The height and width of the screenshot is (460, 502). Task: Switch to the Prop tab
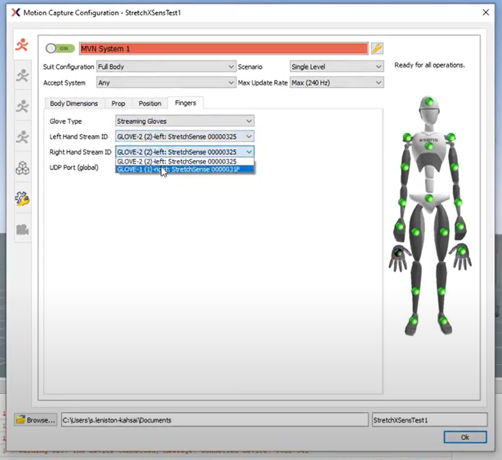118,104
